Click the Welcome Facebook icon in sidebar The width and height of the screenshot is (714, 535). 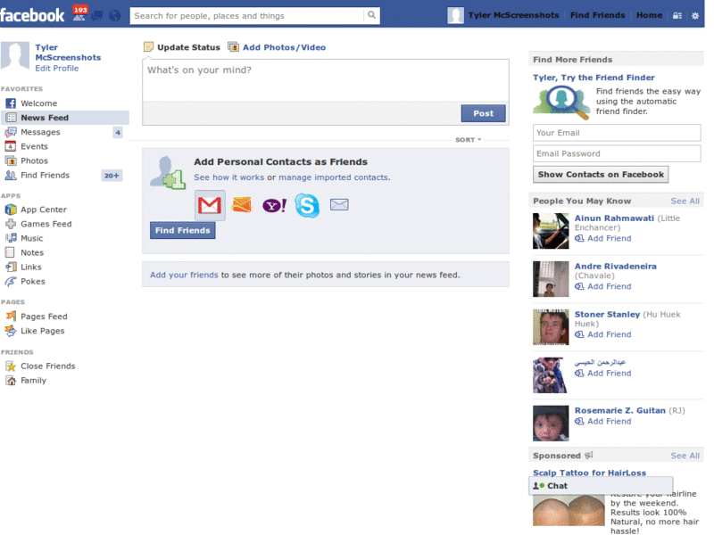[11, 103]
